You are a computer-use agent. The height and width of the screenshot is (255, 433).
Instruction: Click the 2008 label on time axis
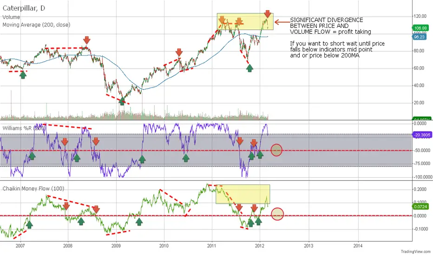68,246
